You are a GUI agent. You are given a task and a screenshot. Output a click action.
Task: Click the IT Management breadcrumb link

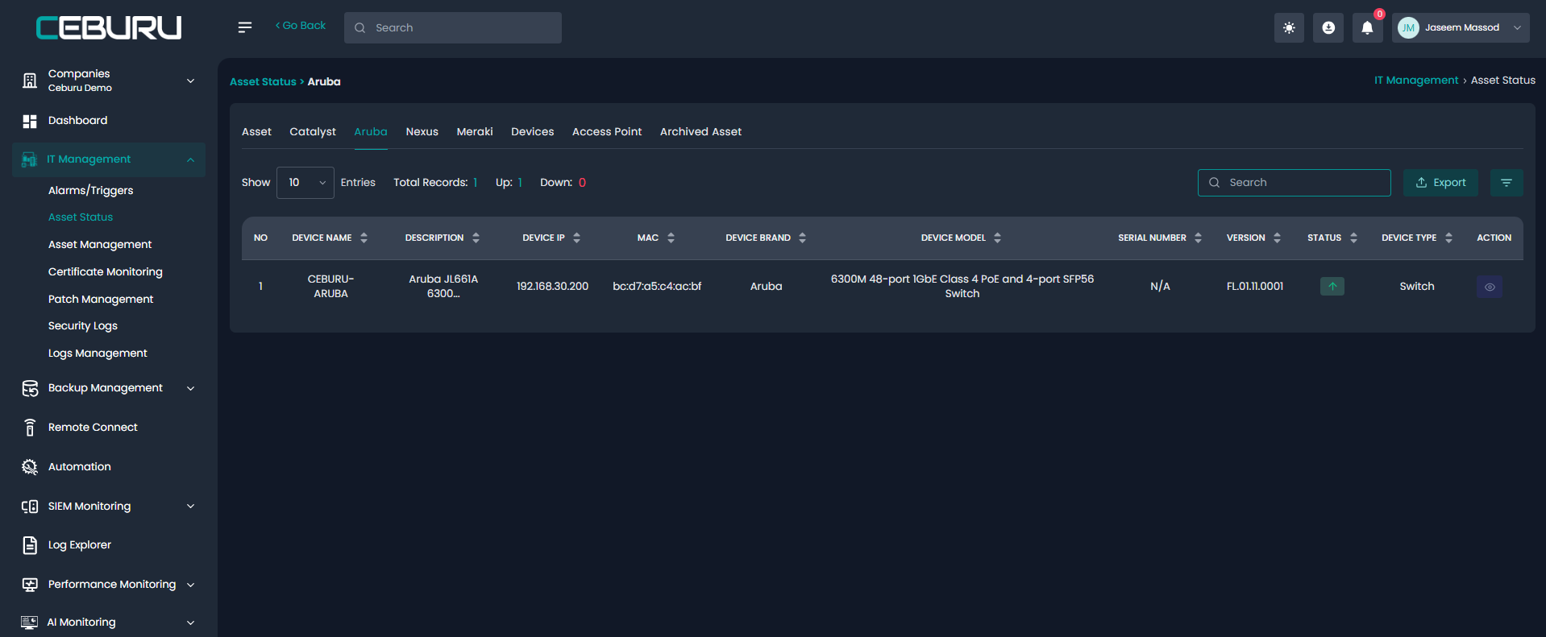(1416, 81)
